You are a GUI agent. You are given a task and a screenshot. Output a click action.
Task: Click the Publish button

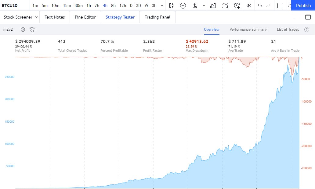coord(303,5)
